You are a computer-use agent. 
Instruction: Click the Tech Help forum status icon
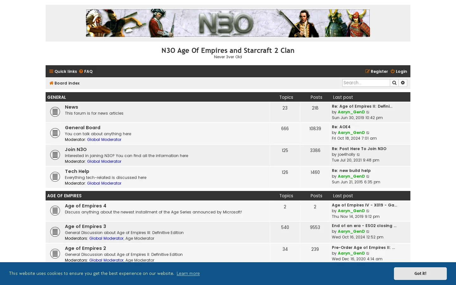click(x=55, y=177)
